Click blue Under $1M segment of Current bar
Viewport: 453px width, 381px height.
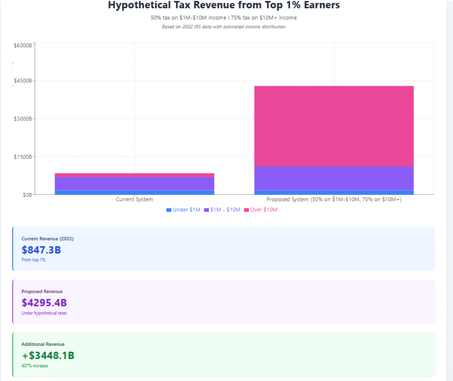pyautogui.click(x=134, y=192)
